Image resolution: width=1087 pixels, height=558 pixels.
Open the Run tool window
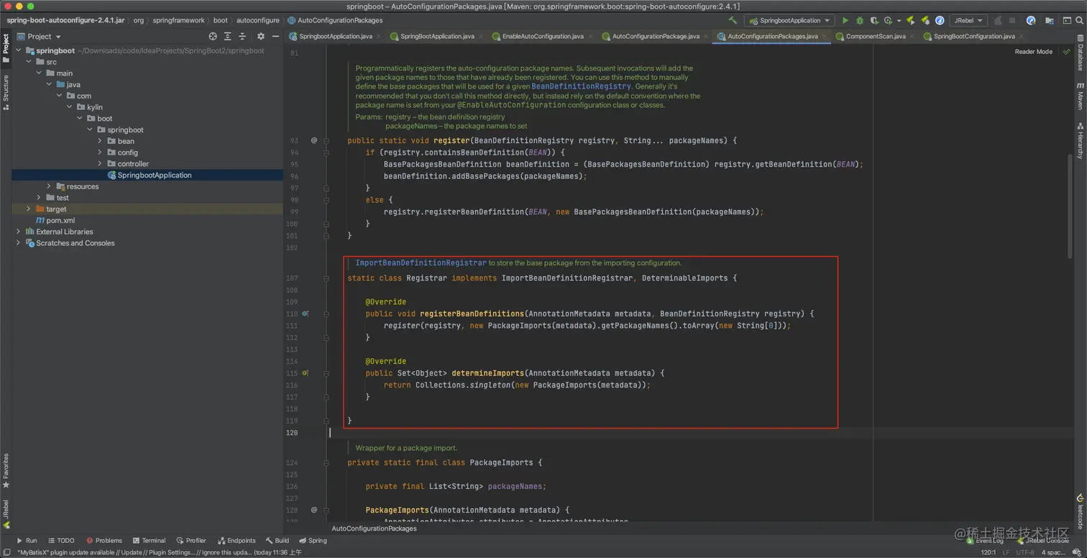(26, 540)
